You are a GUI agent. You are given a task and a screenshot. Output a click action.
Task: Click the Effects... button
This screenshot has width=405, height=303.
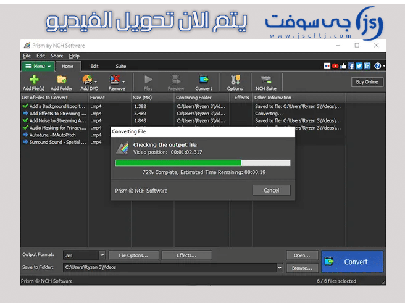coord(186,255)
